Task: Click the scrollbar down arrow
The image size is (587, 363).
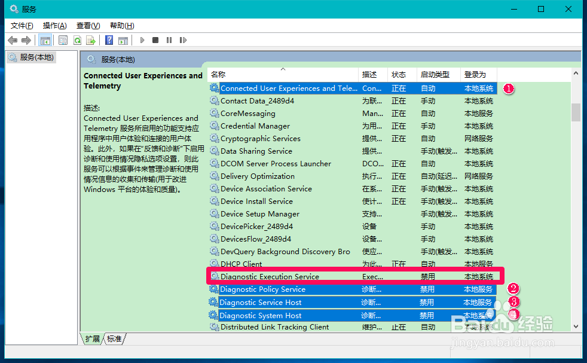Action: click(576, 327)
